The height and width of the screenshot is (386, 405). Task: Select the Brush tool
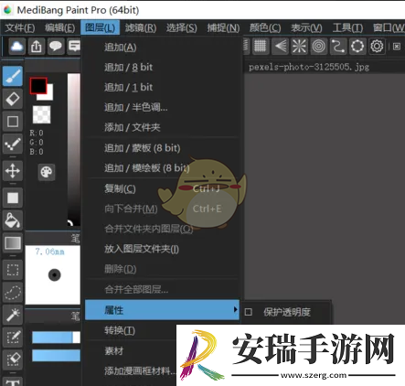(13, 77)
